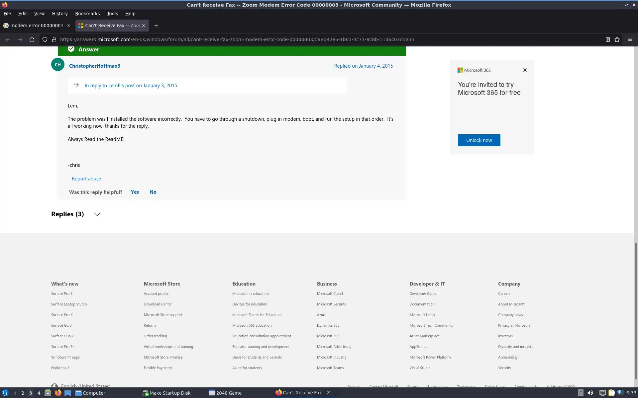Click the Report abuse link
Screen dimensions: 638x398
tap(86, 179)
